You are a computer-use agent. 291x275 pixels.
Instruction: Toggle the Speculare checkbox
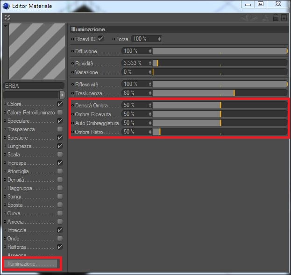point(60,120)
